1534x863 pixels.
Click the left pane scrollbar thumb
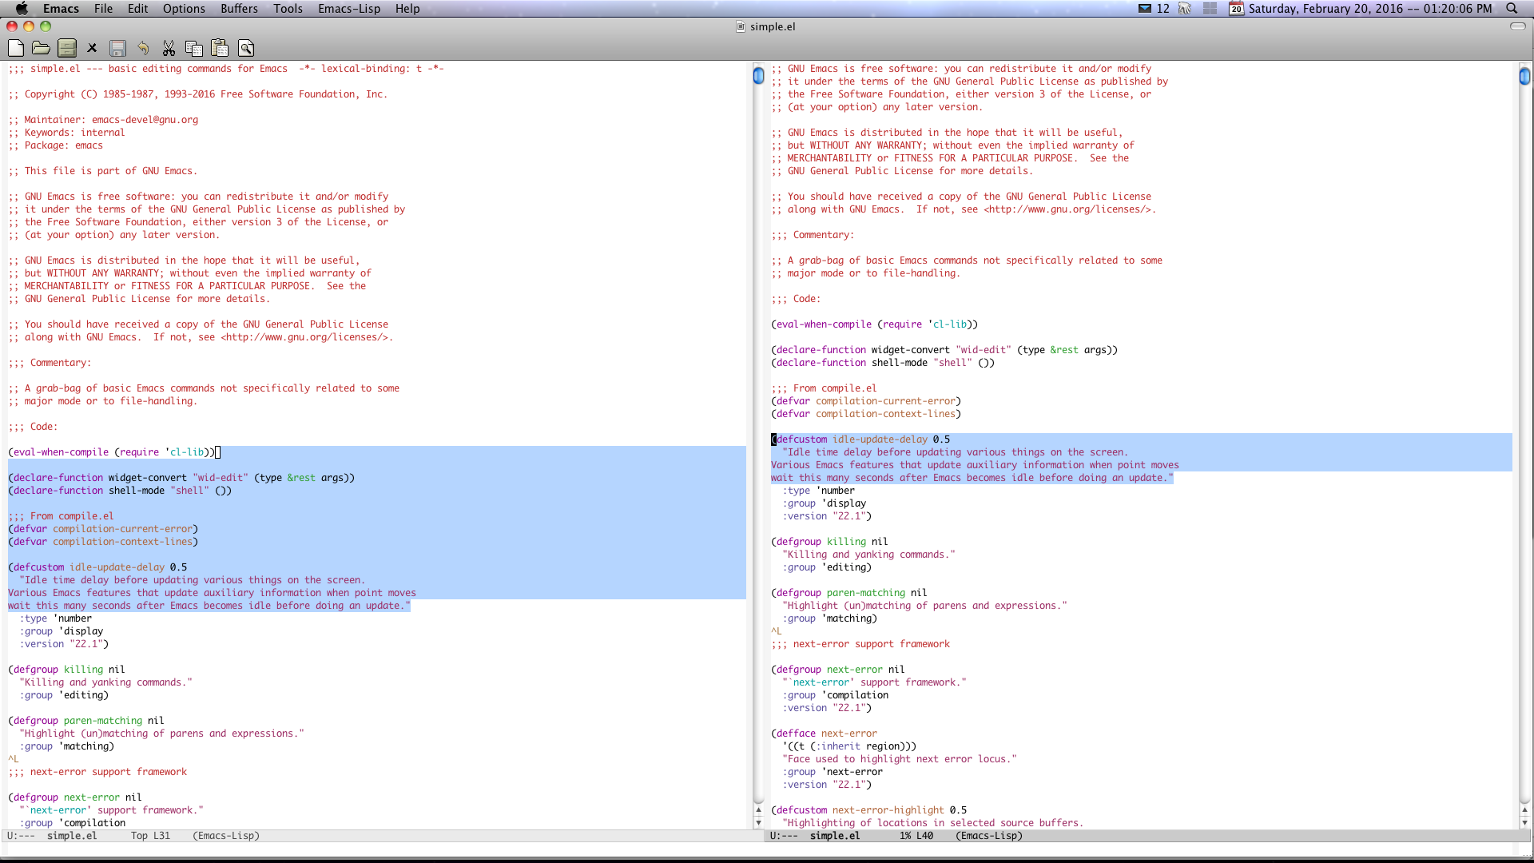click(758, 76)
